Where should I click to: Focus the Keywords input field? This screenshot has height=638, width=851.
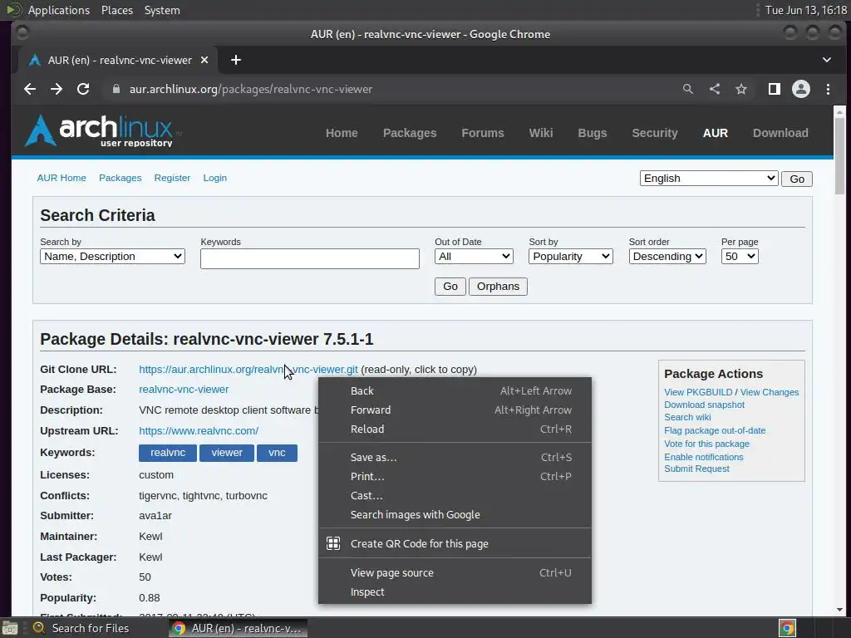tap(310, 258)
